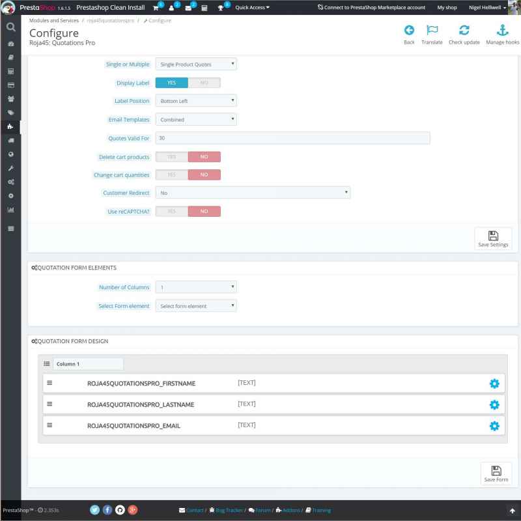Screen dimensions: 521x521
Task: Set Delete cart products to YES
Action: click(171, 157)
